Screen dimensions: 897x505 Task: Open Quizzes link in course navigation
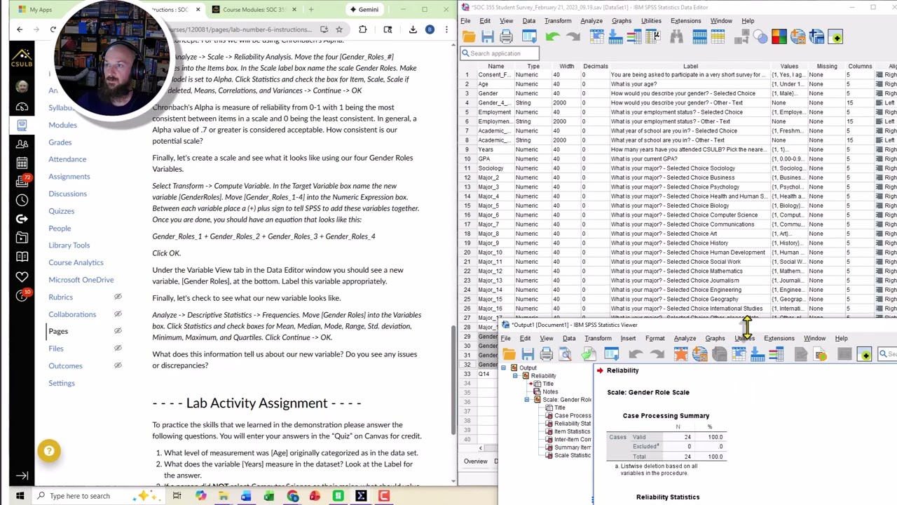61,211
